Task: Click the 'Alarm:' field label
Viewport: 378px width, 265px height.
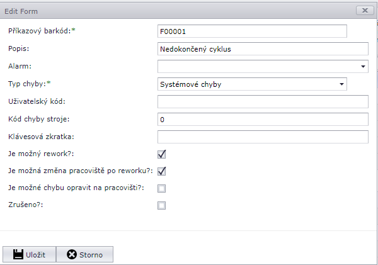Action: pos(20,65)
